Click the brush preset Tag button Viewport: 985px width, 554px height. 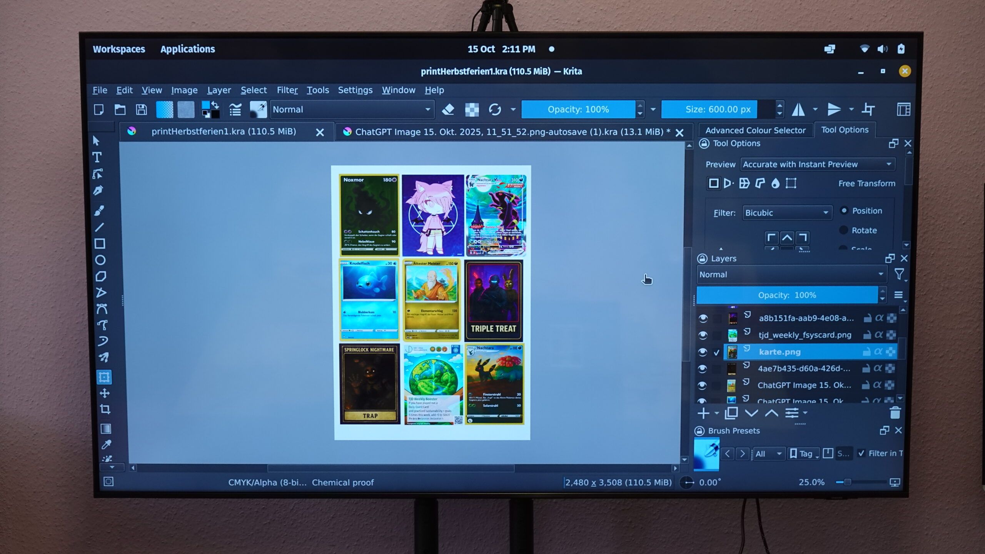click(803, 454)
